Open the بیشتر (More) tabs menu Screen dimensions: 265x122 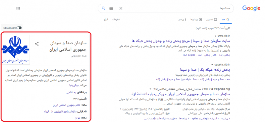coord(183,19)
